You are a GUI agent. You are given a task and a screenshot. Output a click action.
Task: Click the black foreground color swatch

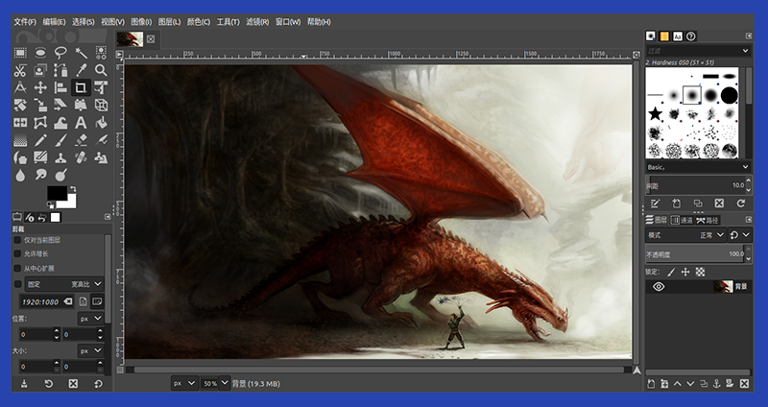(x=57, y=194)
